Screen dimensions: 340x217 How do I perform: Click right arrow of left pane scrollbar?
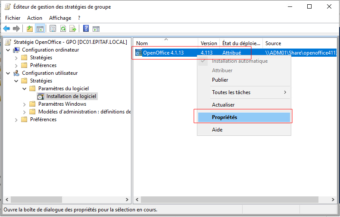127,200
